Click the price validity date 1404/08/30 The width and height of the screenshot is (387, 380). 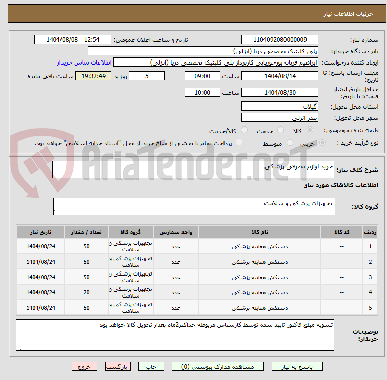[x=280, y=93]
